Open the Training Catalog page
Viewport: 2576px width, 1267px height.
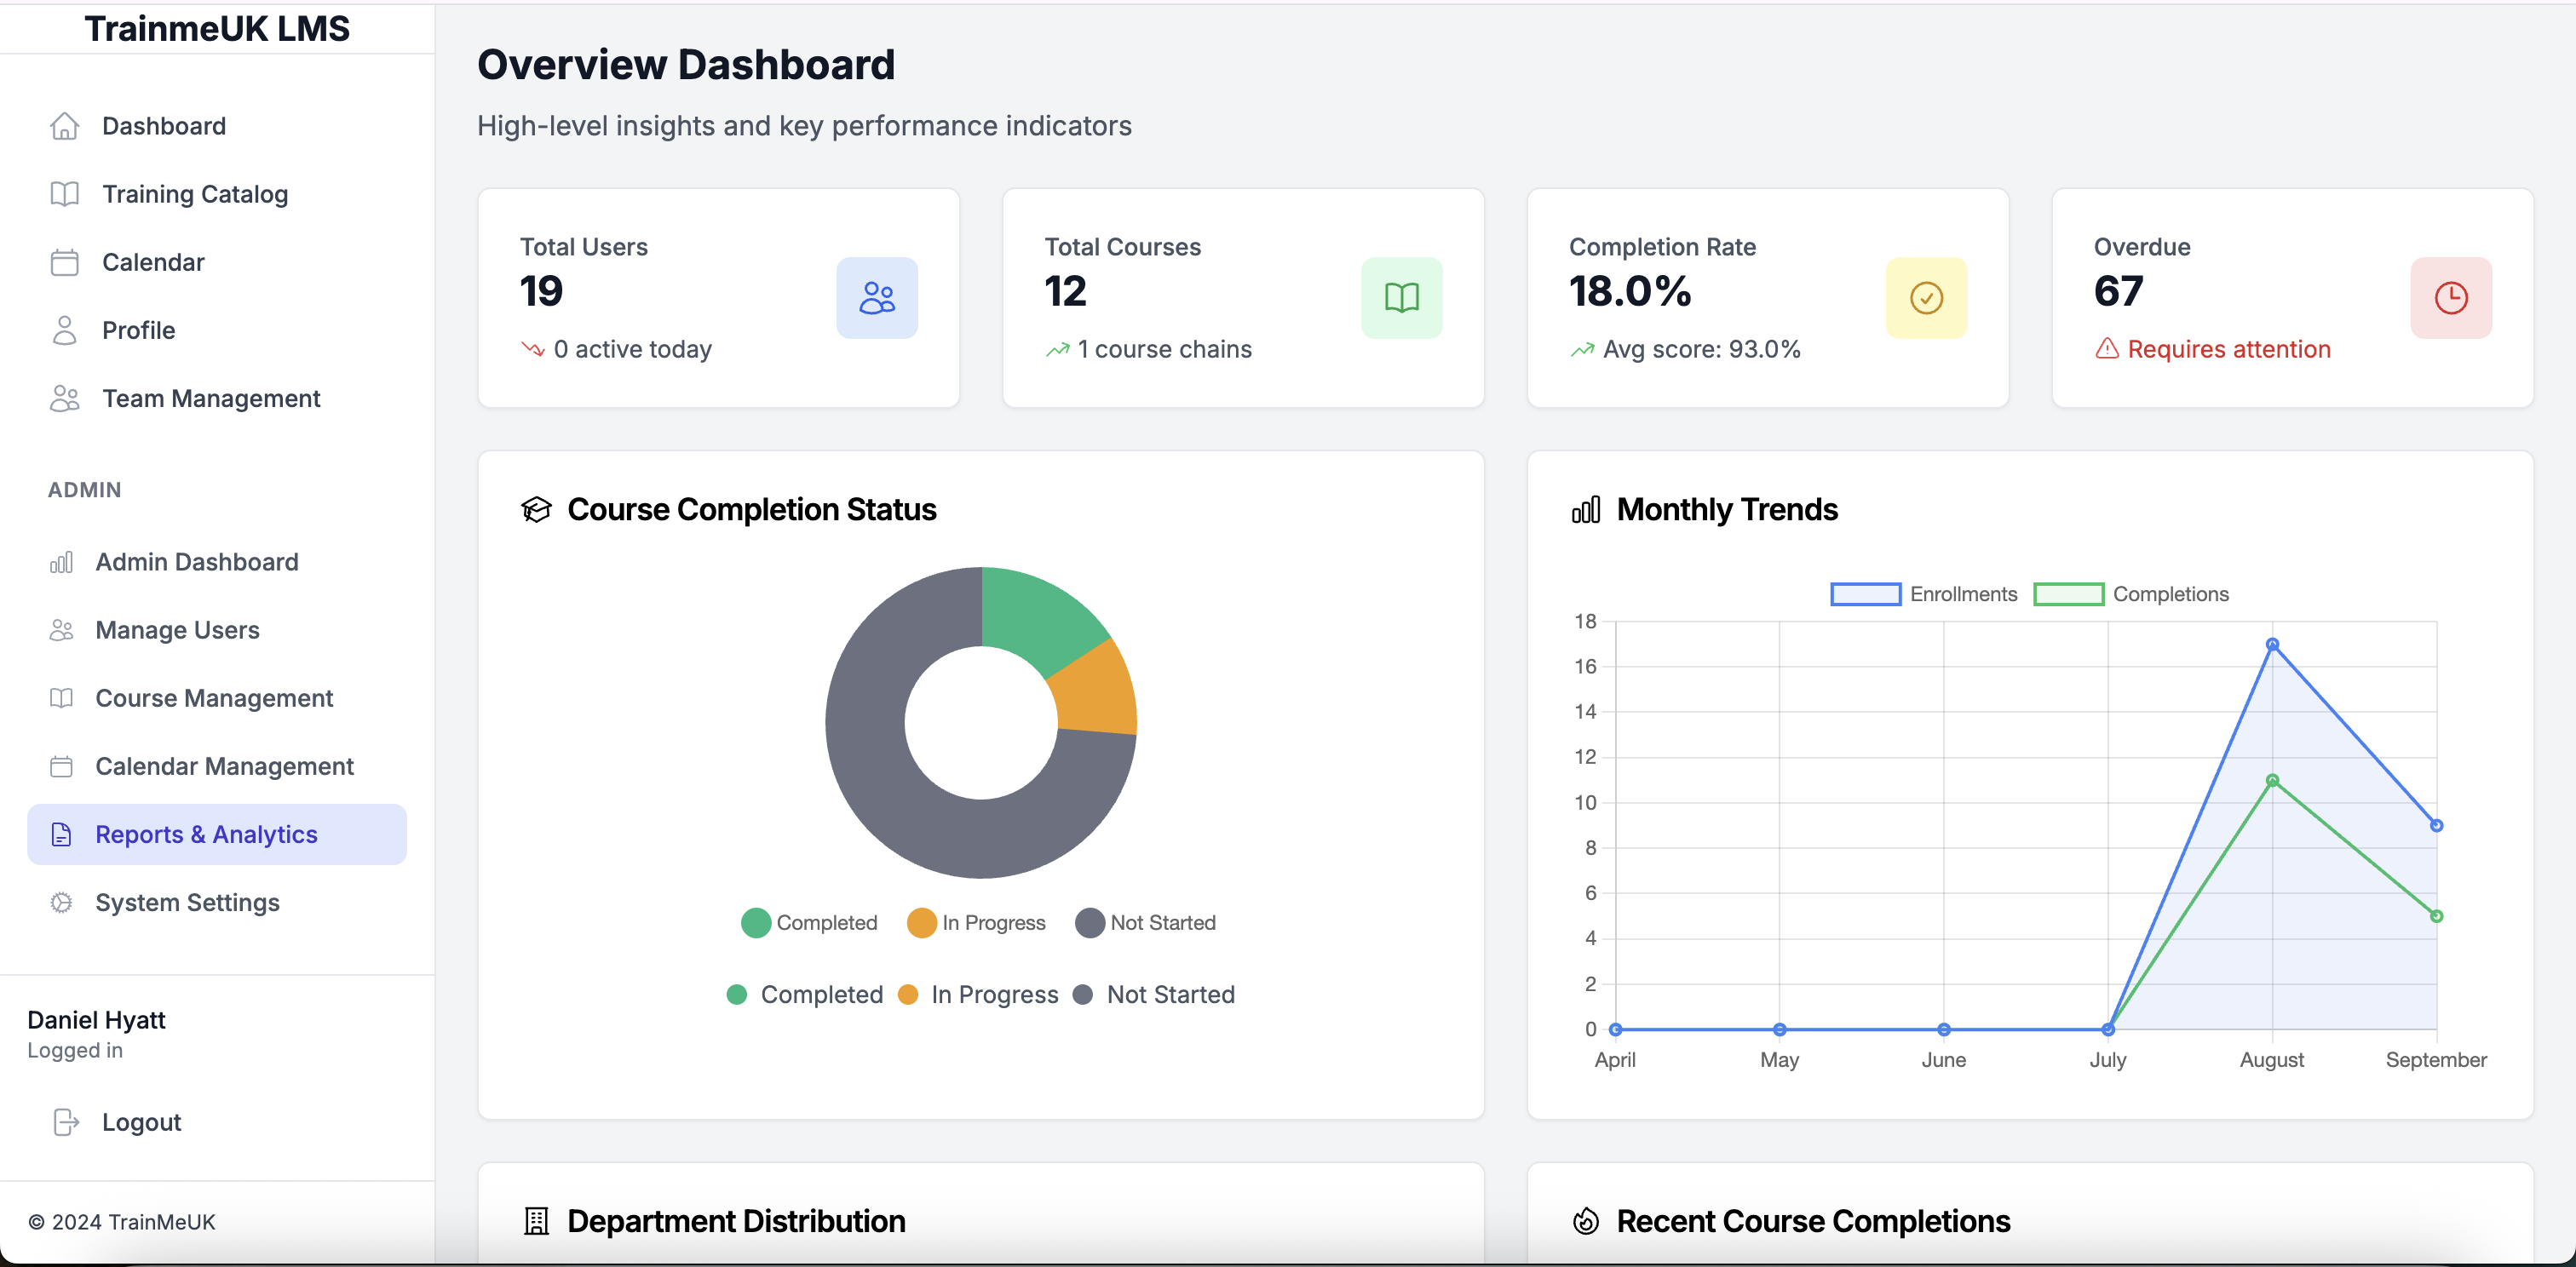click(x=217, y=194)
